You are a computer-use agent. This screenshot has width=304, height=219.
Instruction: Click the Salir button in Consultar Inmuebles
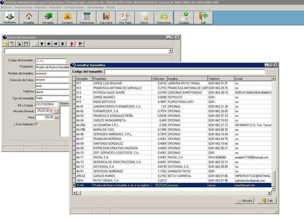267,201
